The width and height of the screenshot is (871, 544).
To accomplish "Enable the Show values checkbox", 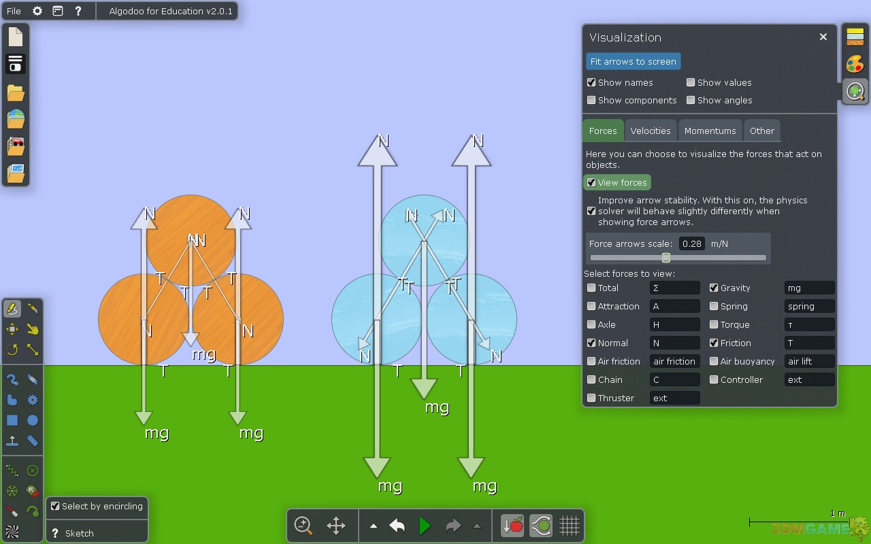I will 691,82.
